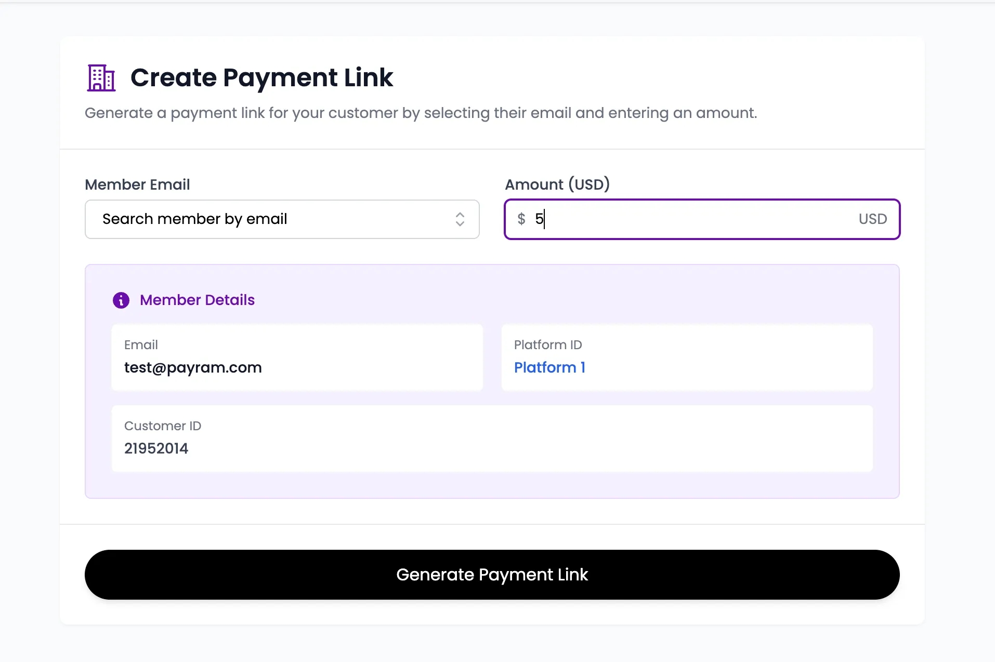Viewport: 995px width, 662px height.
Task: Click the purple building icon
Action: click(101, 78)
